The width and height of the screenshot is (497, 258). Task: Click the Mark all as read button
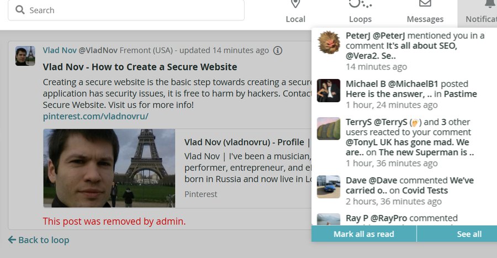363,234
